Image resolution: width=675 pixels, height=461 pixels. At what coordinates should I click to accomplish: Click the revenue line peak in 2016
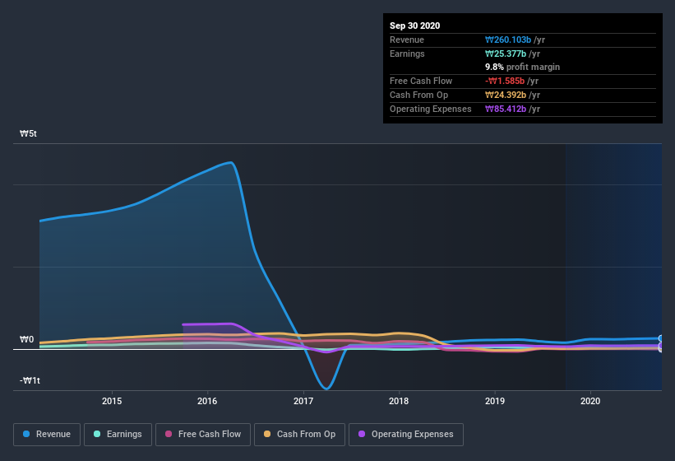click(231, 162)
